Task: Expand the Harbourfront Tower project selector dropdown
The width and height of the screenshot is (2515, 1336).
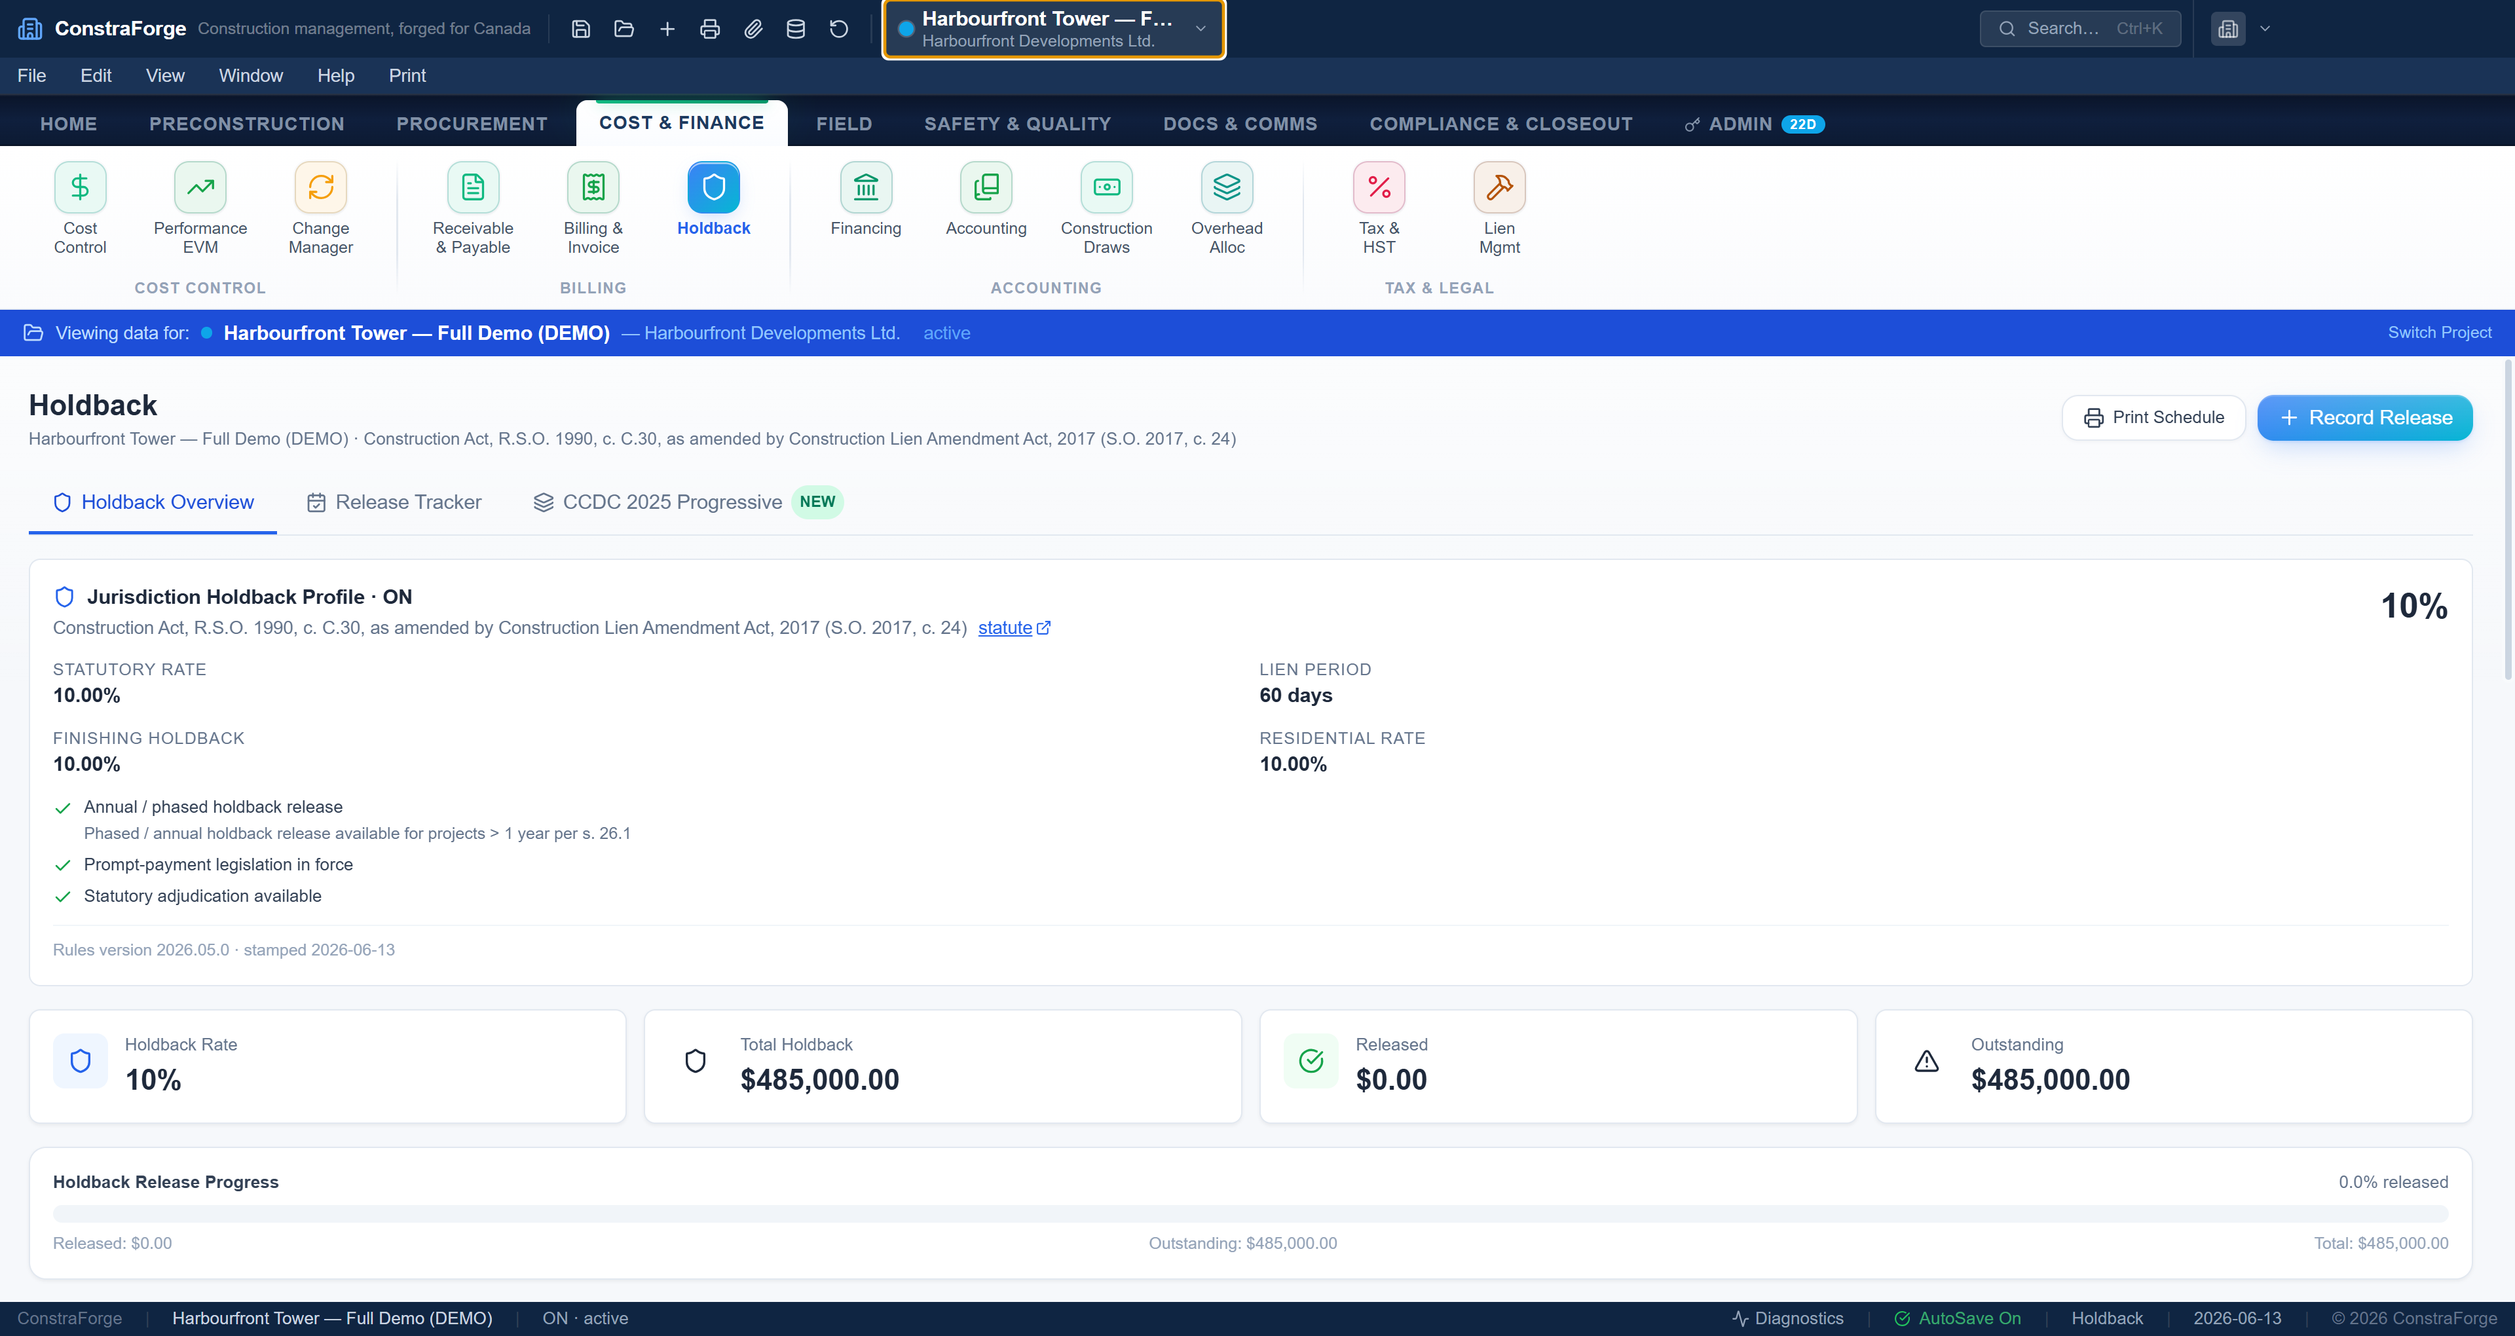Action: click(1053, 28)
